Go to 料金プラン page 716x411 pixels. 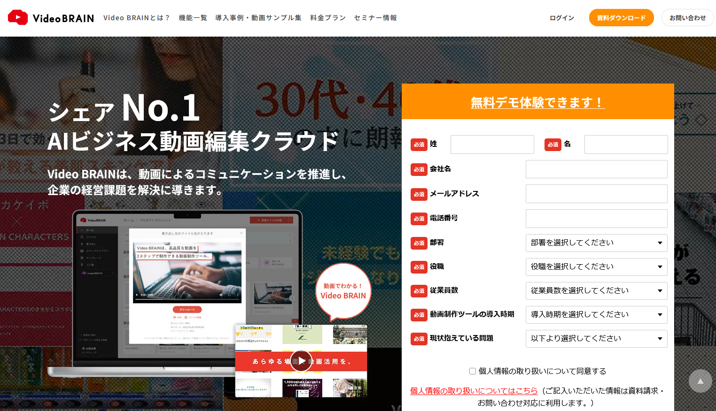328,18
